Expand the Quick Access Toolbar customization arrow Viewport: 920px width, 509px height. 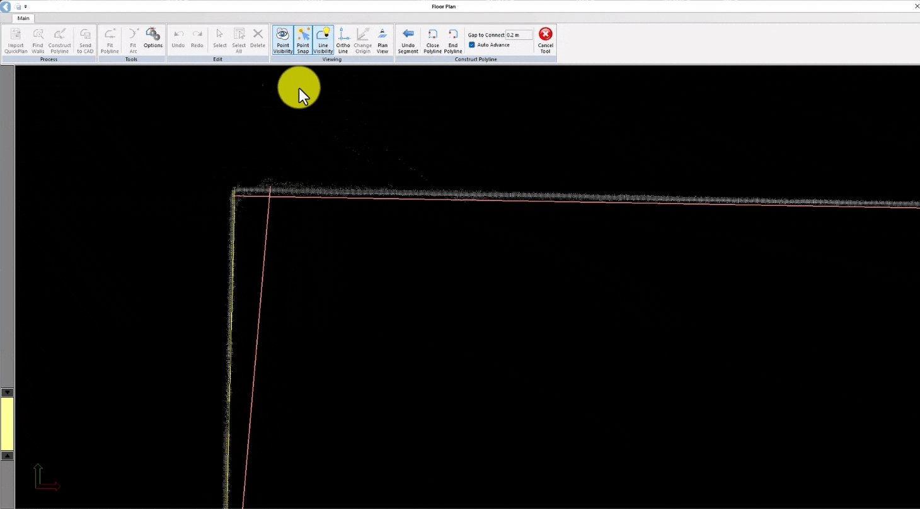[26, 6]
